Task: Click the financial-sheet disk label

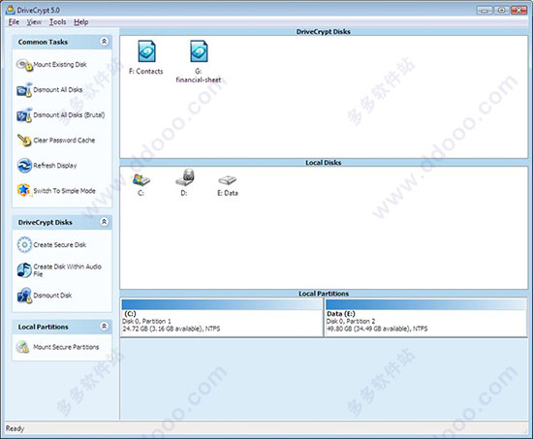Action: [199, 79]
